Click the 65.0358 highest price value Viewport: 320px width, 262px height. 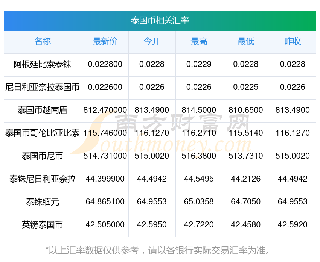click(x=199, y=202)
